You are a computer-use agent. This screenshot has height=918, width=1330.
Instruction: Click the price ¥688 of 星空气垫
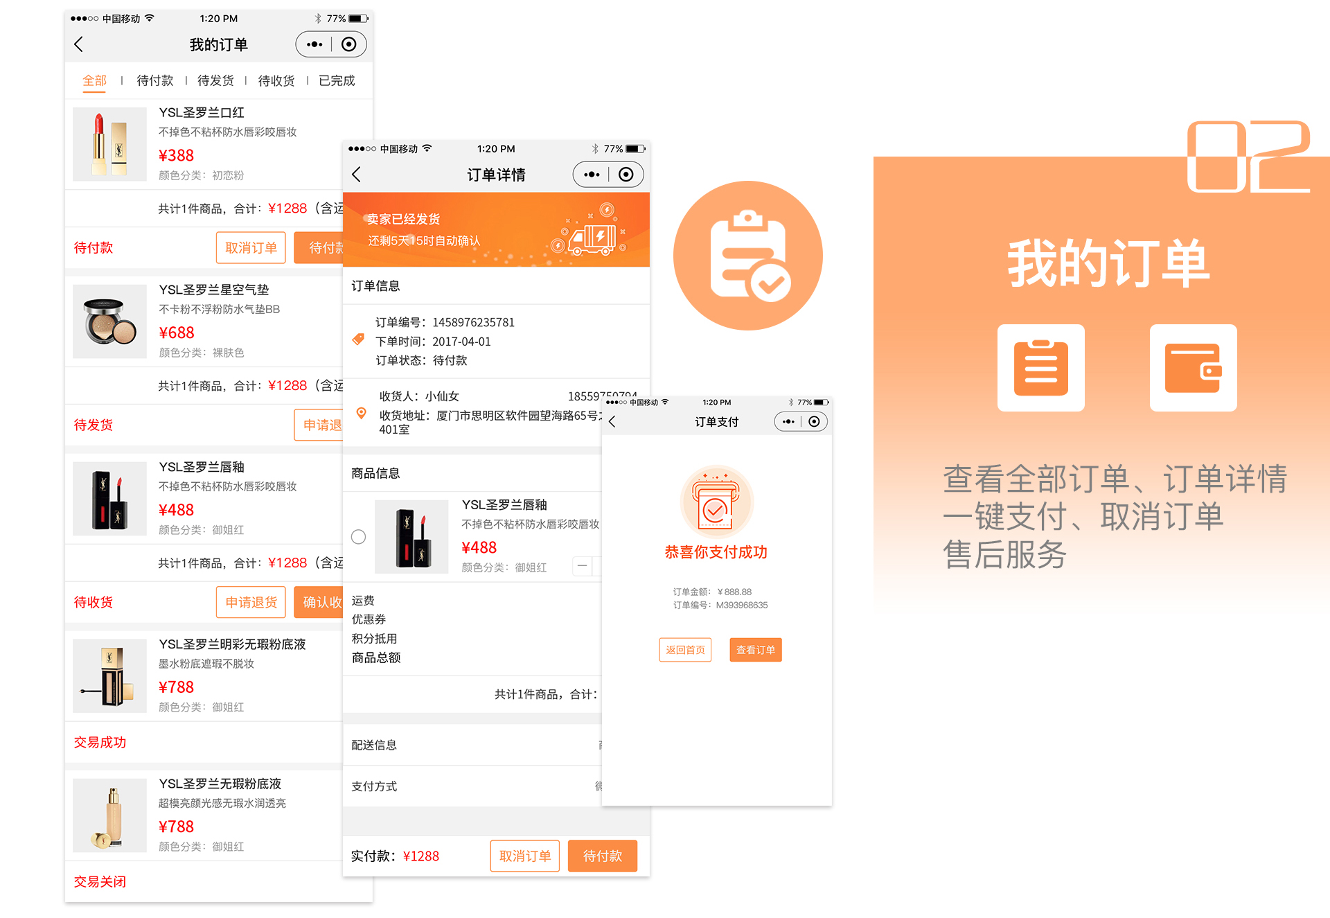(176, 333)
